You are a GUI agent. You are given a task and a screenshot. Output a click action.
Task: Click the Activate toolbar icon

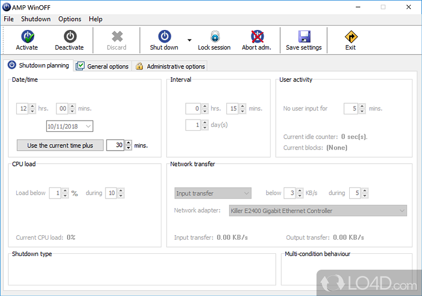[27, 37]
